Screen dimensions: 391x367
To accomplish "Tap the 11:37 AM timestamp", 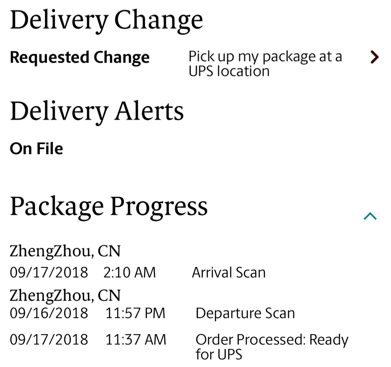I will point(136,339).
